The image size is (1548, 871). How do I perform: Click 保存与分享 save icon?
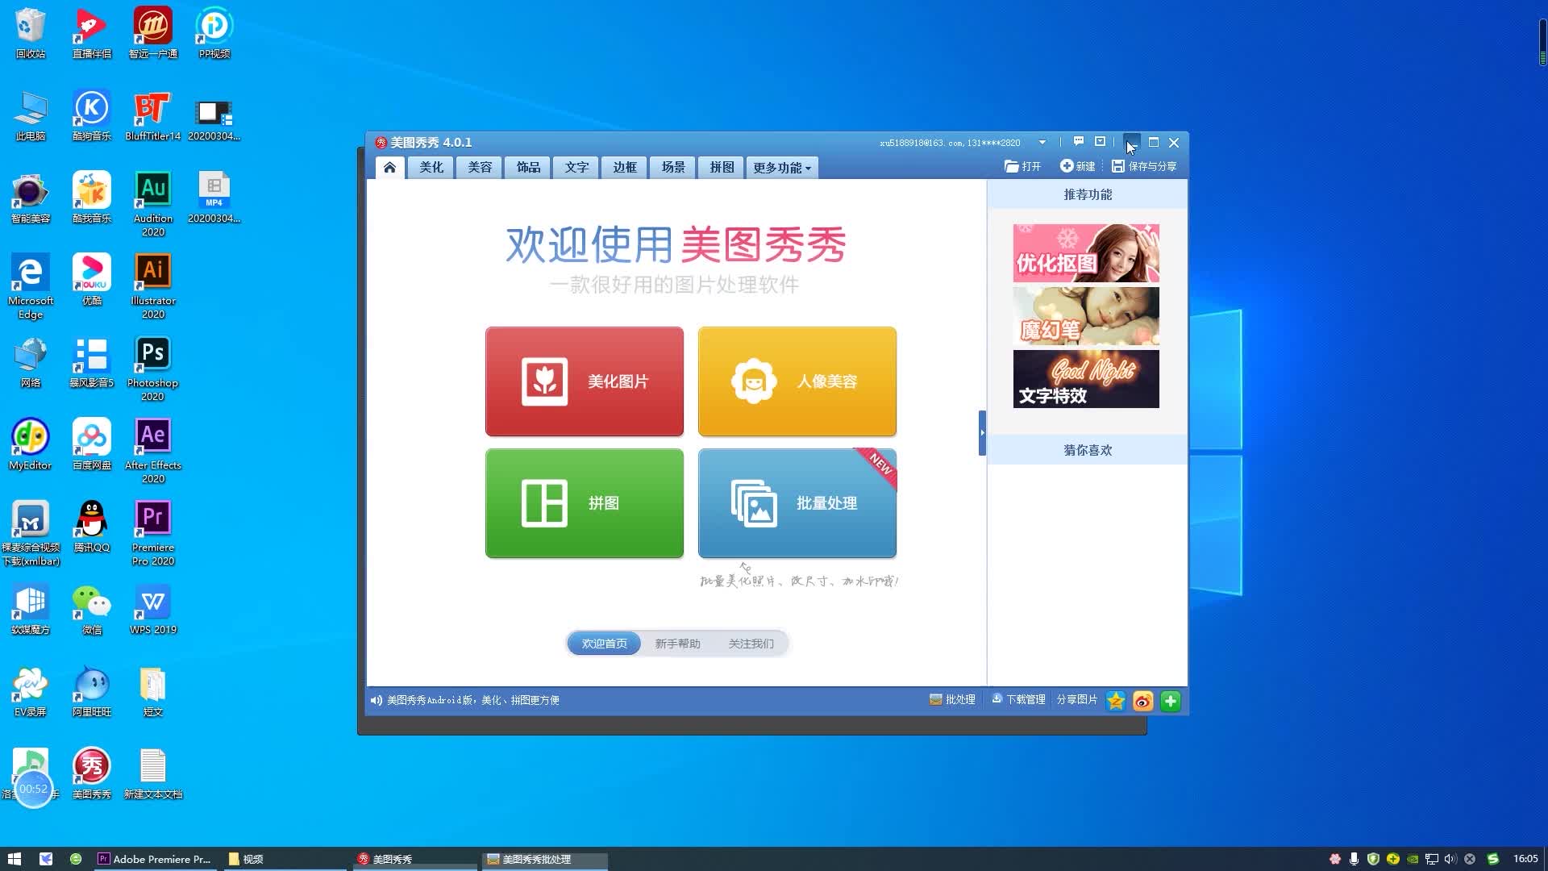pyautogui.click(x=1117, y=166)
